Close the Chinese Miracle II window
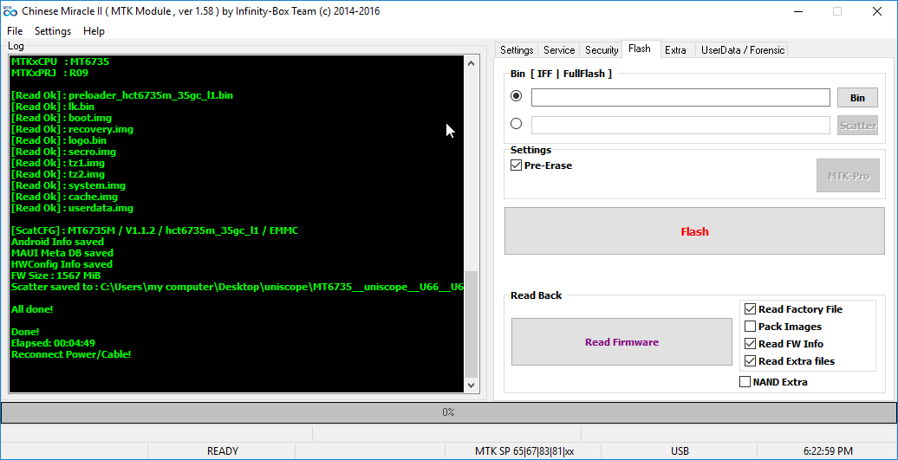The width and height of the screenshot is (898, 460). click(877, 11)
